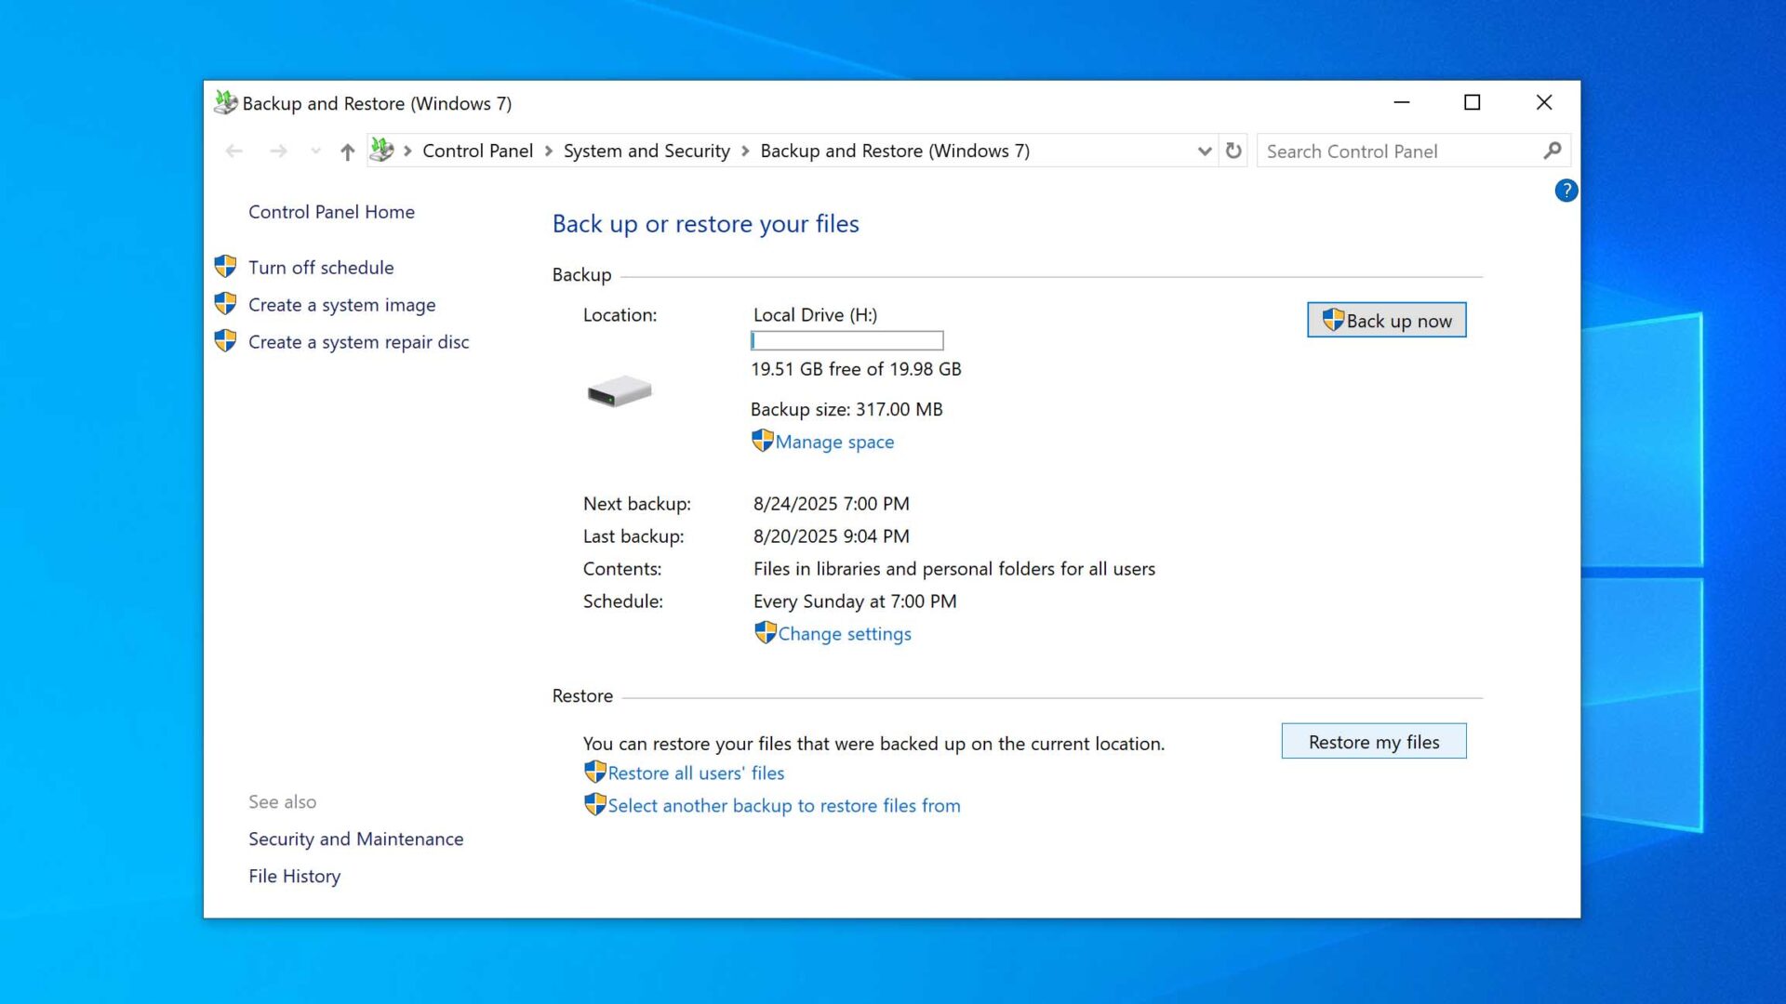
Task: Click the Backup and Restore icon in address bar
Action: (380, 151)
